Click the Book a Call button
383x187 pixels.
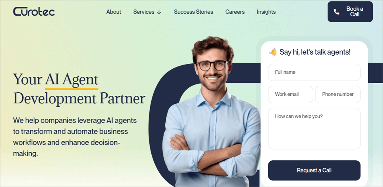point(350,12)
